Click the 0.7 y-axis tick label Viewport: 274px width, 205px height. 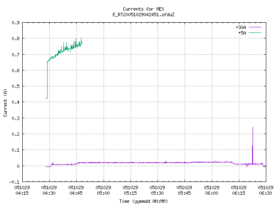tap(15, 55)
